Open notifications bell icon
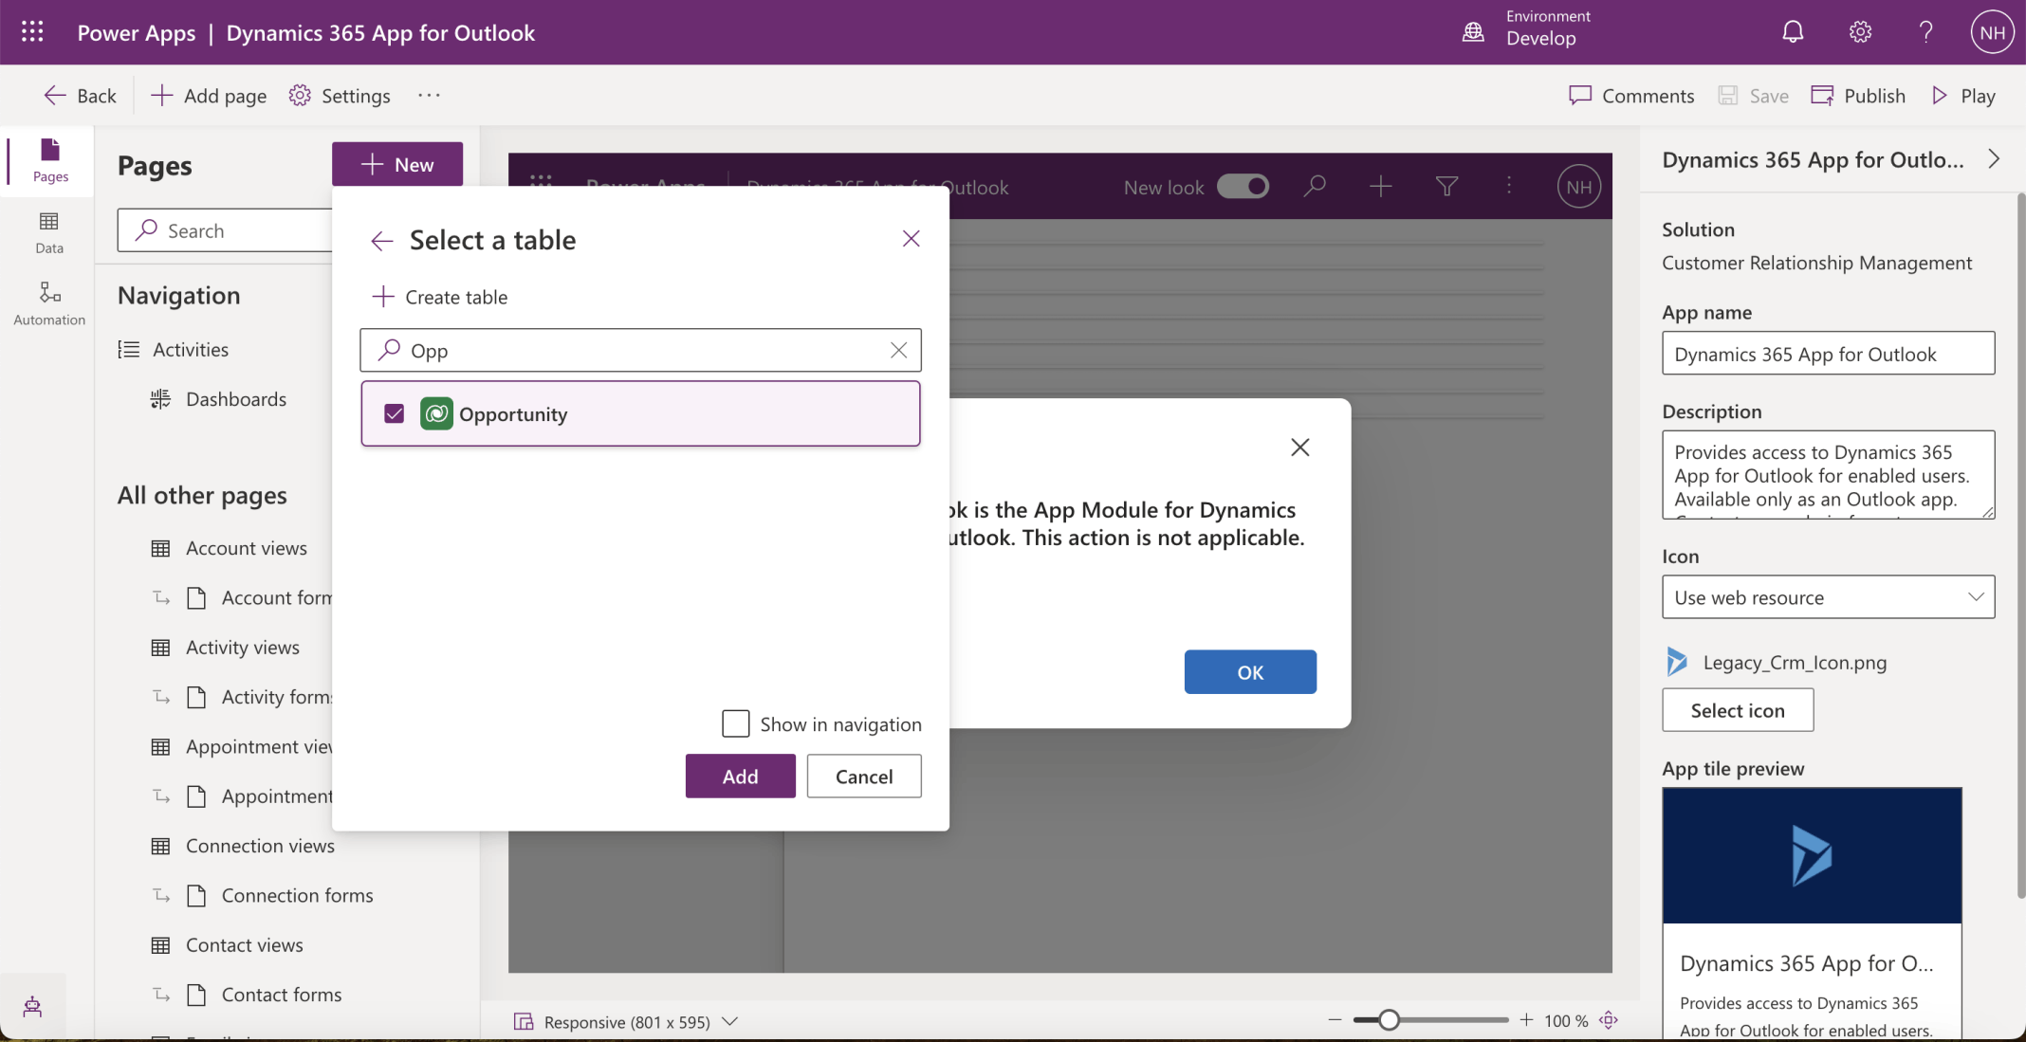Screen dimensions: 2026x1042 1792,32
